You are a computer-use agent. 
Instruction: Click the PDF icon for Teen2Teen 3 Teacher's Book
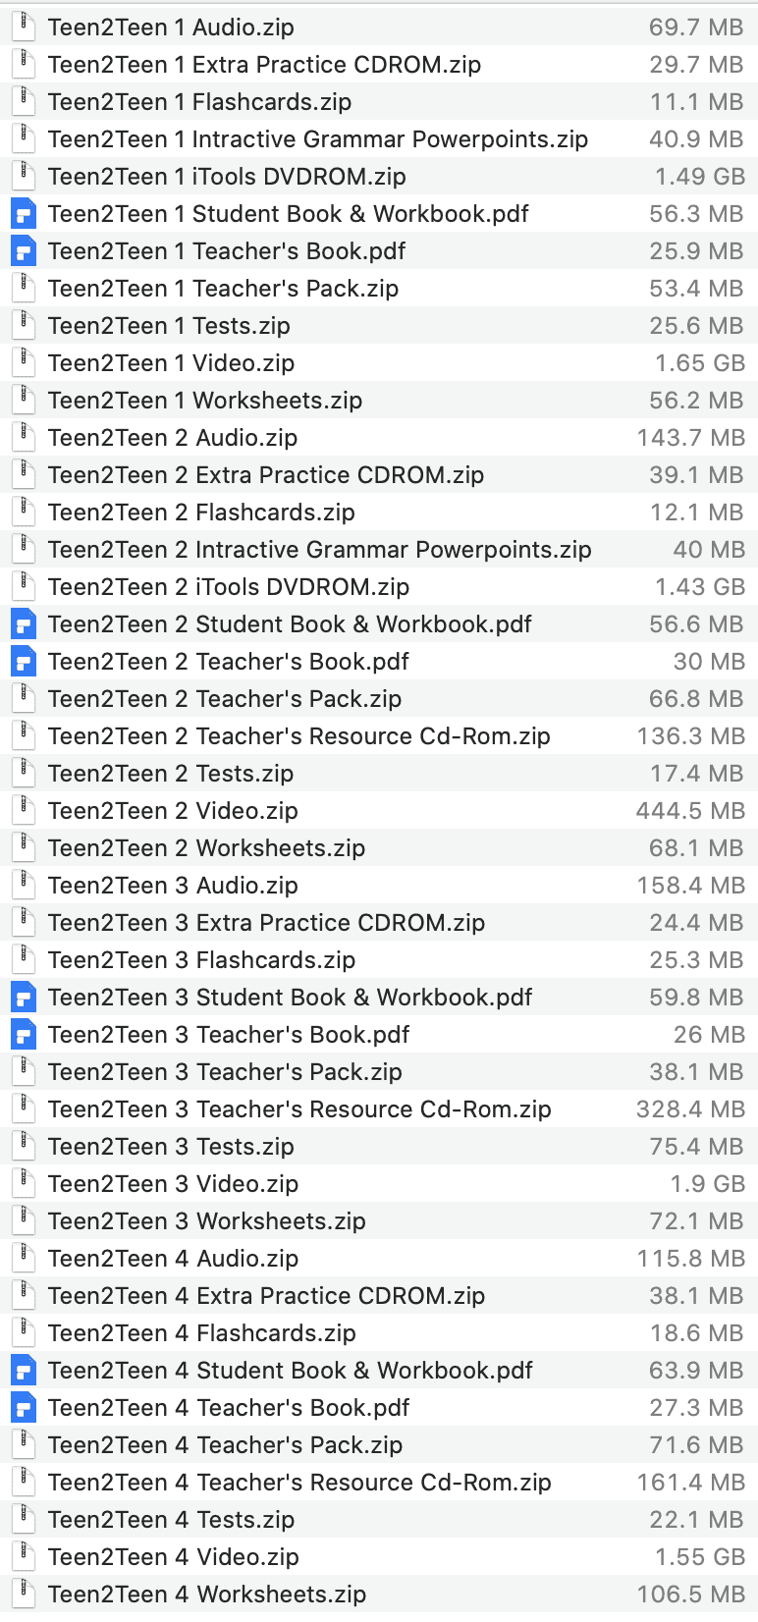(24, 1035)
